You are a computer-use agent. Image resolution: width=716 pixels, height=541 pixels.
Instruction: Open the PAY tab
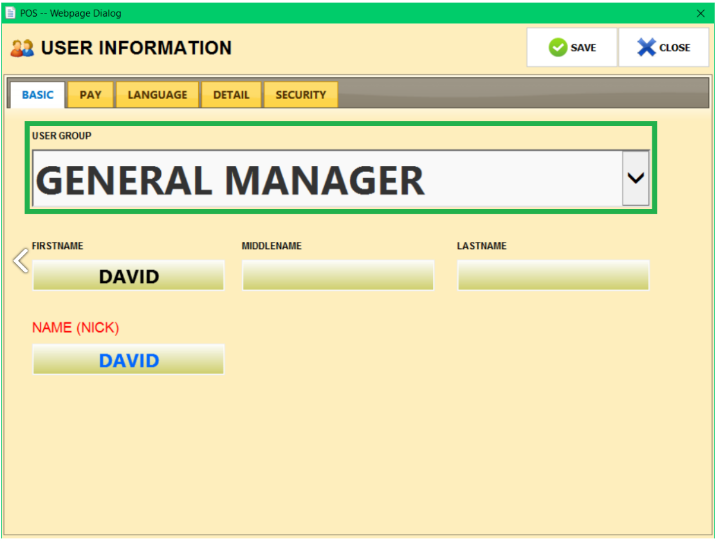click(x=90, y=95)
